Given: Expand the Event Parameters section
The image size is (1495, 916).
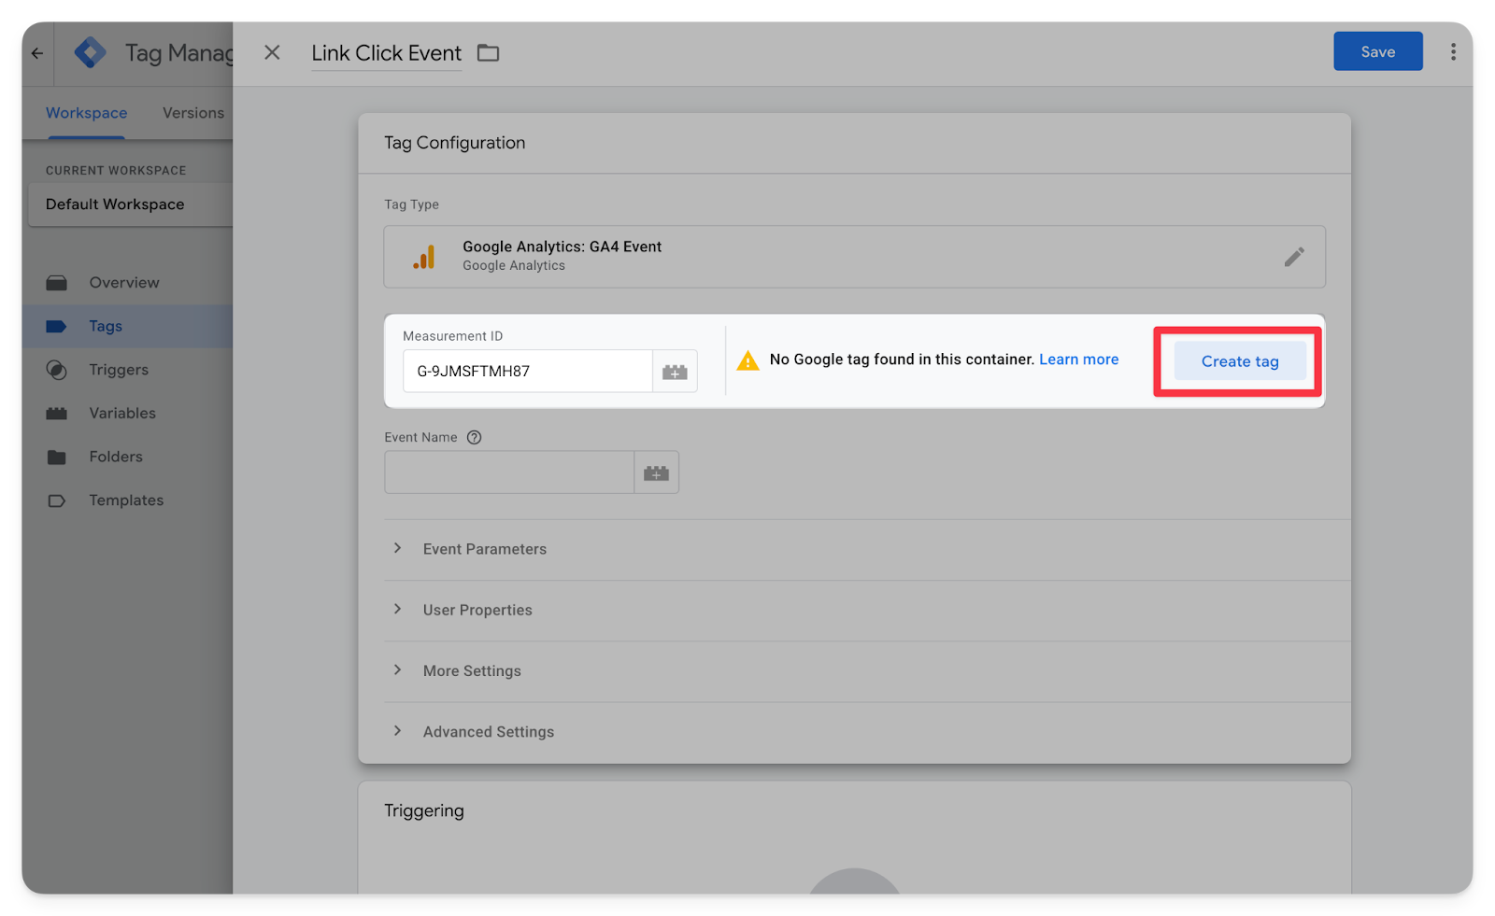Looking at the screenshot, I should 484,549.
